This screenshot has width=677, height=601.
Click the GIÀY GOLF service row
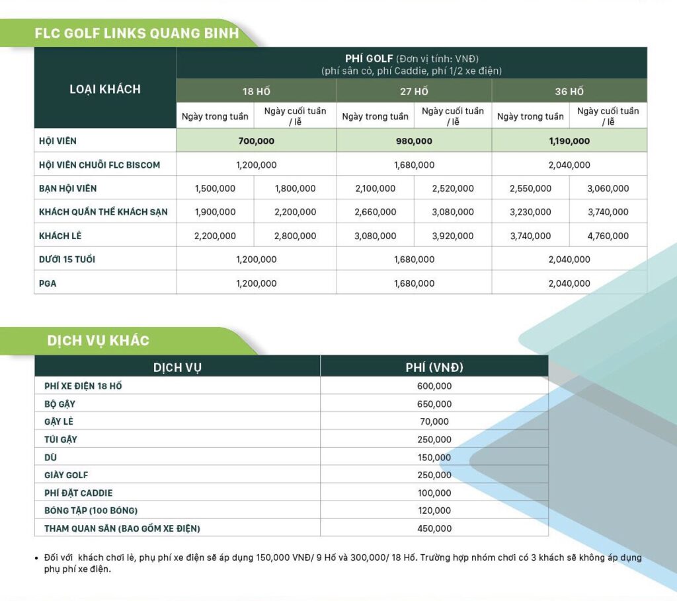coord(292,475)
